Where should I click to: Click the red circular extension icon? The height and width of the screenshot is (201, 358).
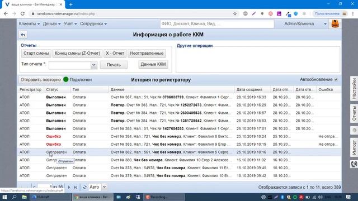point(271,13)
